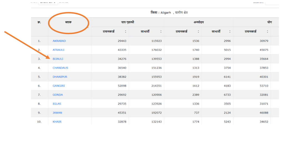Select cell value 176032
The height and width of the screenshot is (146, 284).
(x=156, y=50)
